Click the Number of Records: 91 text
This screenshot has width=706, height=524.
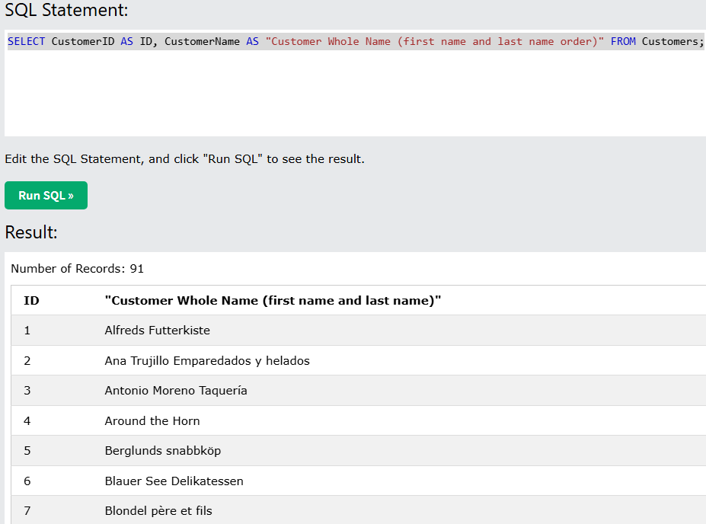pos(77,269)
